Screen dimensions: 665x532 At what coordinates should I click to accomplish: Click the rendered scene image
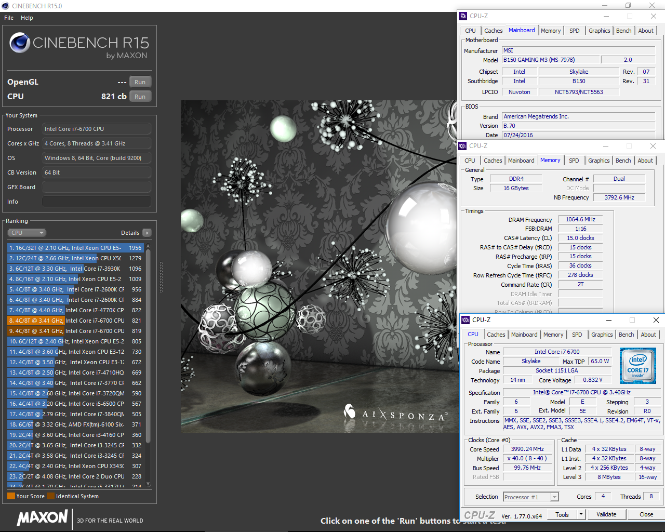320,267
